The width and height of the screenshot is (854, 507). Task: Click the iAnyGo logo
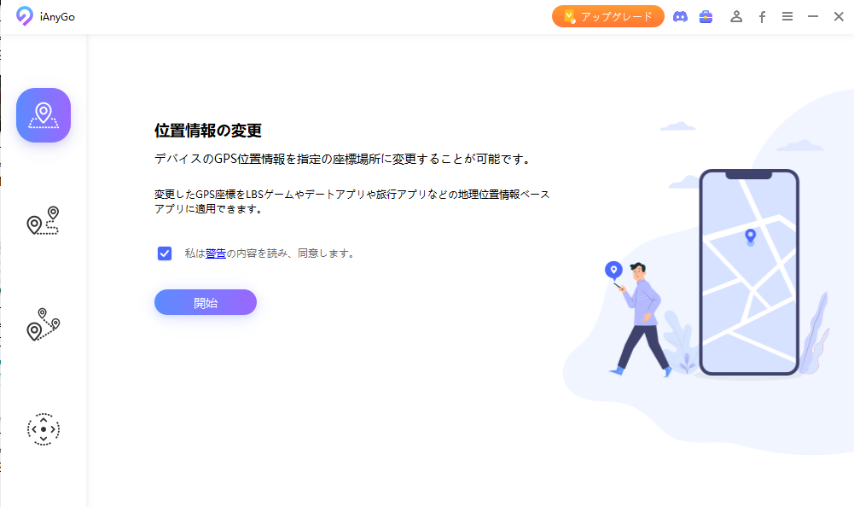pyautogui.click(x=24, y=16)
